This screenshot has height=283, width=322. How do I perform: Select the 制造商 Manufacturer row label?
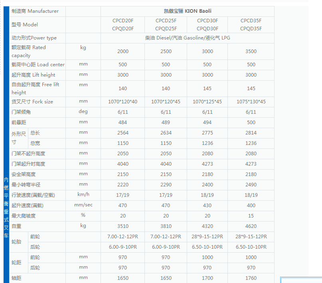tap(35, 11)
